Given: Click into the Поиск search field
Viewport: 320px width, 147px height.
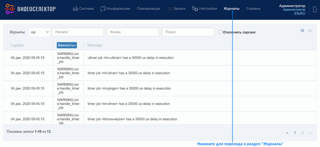Looking at the screenshot, I should click(188, 32).
